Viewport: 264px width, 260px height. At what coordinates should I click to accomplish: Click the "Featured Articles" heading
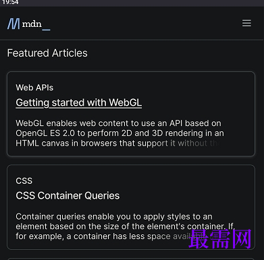point(47,53)
